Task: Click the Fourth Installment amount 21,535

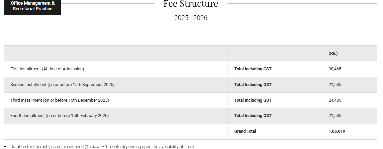Action: (x=335, y=116)
